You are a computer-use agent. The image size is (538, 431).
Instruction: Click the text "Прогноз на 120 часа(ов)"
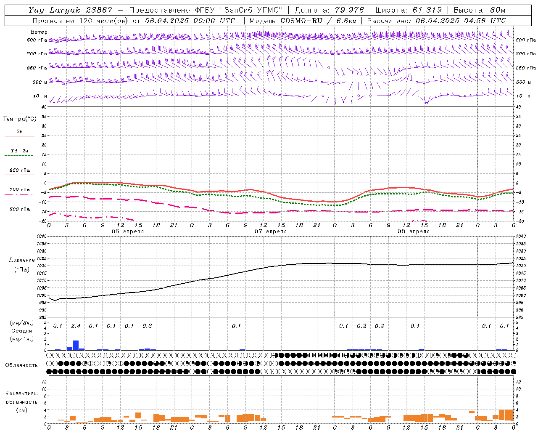tap(81, 21)
